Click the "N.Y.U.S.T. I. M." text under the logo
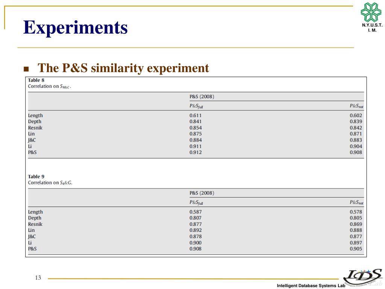 point(372,27)
